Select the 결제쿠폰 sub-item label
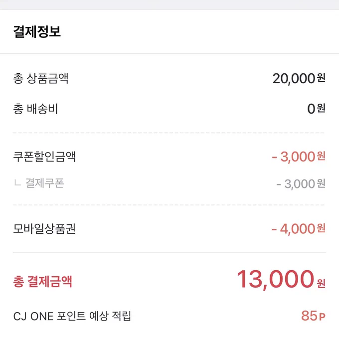This screenshot has width=339, height=339. pos(44,183)
